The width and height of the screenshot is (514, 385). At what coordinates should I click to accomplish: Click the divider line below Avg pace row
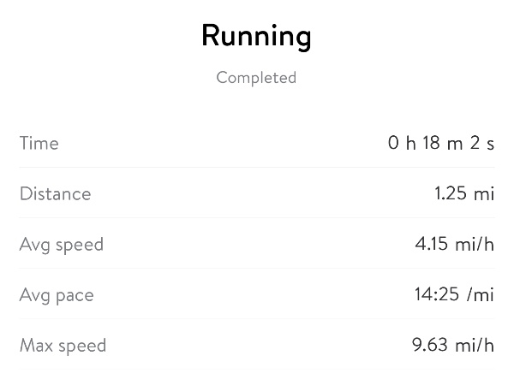[257, 319]
